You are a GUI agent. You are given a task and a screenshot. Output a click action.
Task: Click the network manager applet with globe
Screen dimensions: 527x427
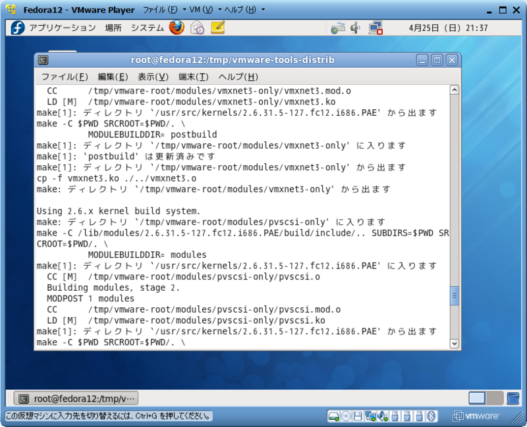click(x=338, y=28)
